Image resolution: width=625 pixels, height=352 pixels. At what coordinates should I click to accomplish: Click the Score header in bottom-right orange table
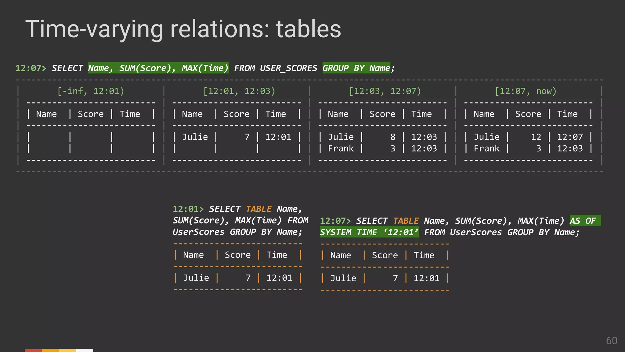pyautogui.click(x=385, y=255)
